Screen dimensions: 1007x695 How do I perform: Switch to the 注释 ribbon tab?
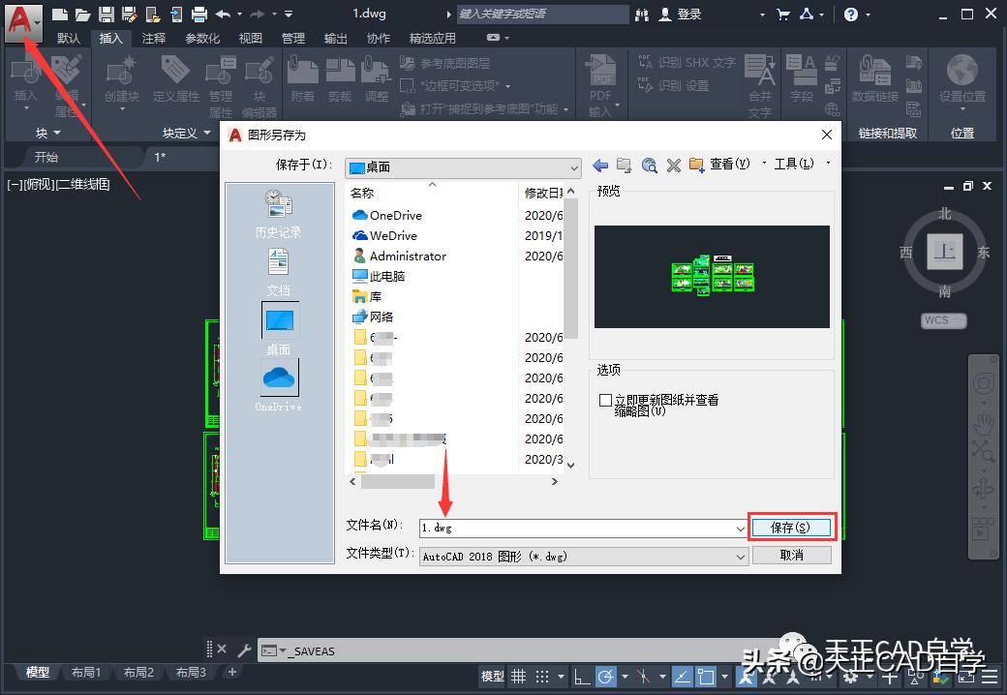pyautogui.click(x=153, y=38)
